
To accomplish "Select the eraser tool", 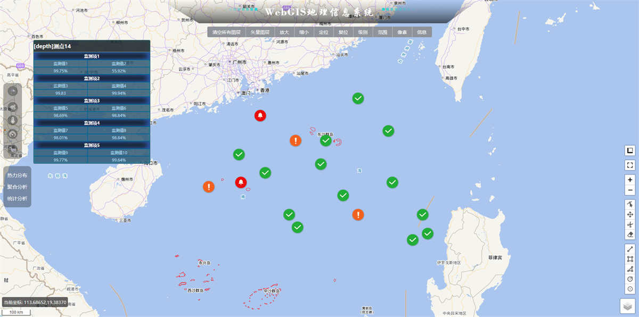I will [x=630, y=235].
